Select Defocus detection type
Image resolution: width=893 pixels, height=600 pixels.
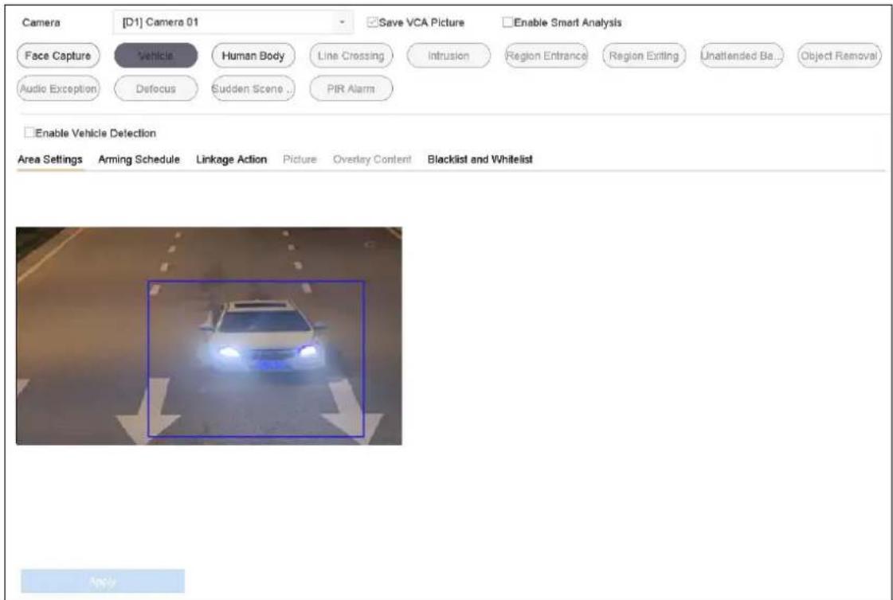click(x=156, y=88)
